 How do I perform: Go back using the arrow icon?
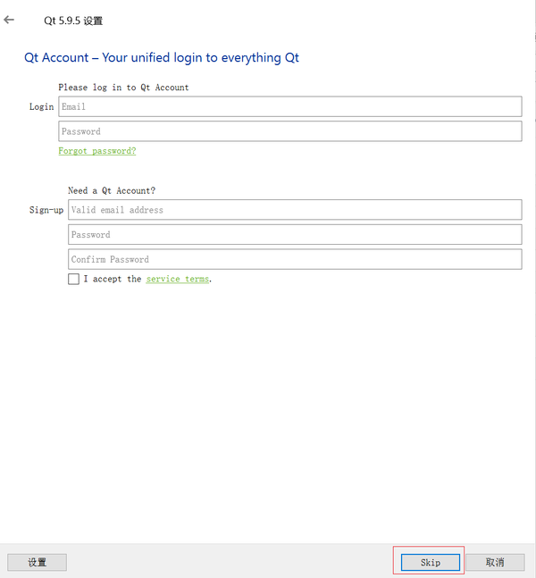tap(9, 20)
